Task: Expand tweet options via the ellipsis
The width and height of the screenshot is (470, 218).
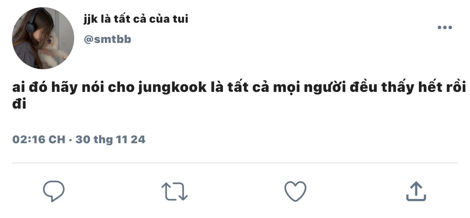Action: pos(445,27)
